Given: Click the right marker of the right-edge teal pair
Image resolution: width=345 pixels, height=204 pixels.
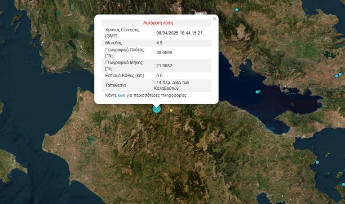Looking at the screenshot, I should tap(341, 74).
